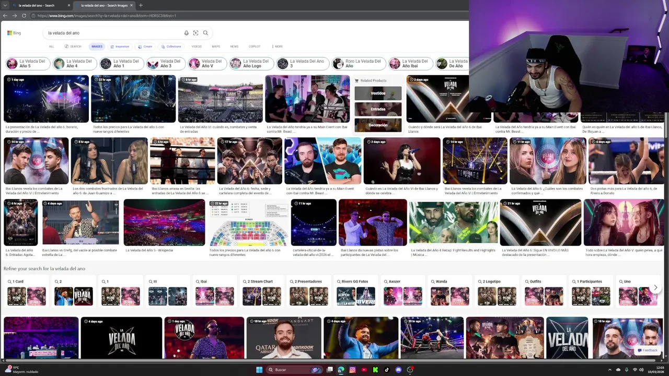
Task: Go back with browser back arrow
Action: coord(5,16)
